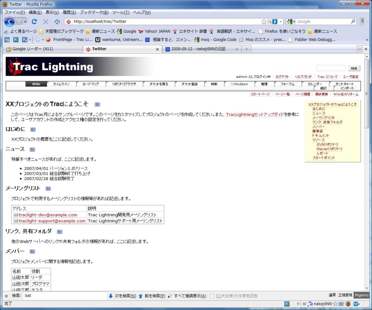Click the Hatena B! icon in status bar
This screenshot has height=310, width=372.
[x=341, y=304]
